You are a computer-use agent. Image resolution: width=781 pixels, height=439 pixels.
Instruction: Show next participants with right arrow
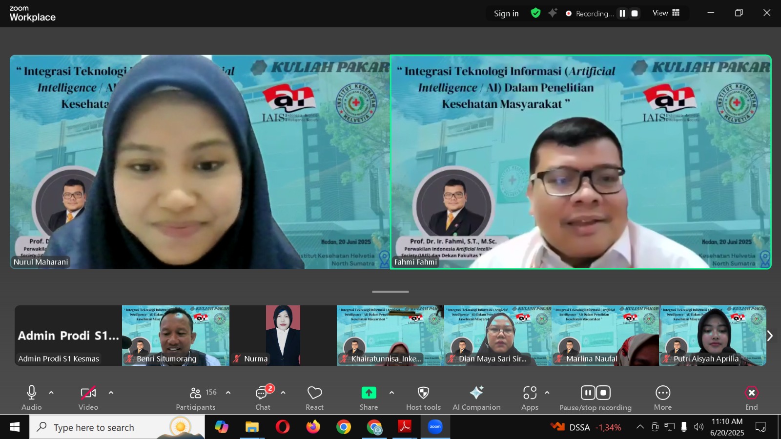click(x=770, y=336)
